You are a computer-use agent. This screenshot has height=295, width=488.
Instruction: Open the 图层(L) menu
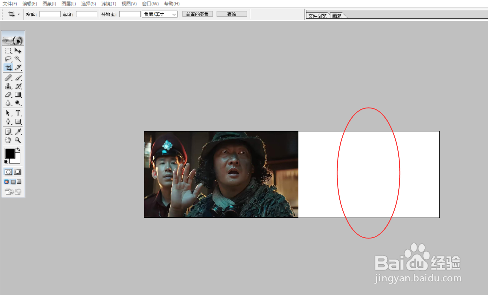(69, 4)
